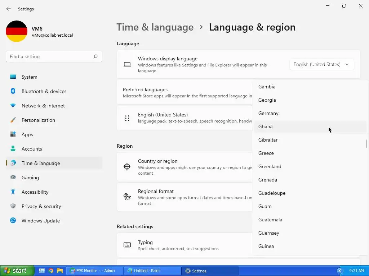369x276 pixels.
Task: Switch to FPS Monitor taskbar window
Action: click(x=94, y=271)
